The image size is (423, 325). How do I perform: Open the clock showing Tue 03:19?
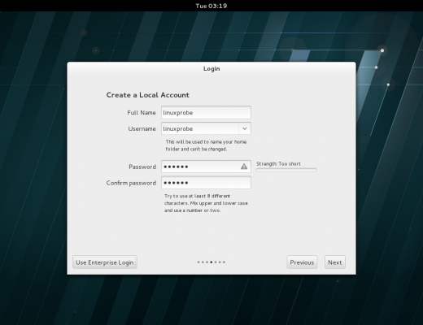tap(211, 6)
